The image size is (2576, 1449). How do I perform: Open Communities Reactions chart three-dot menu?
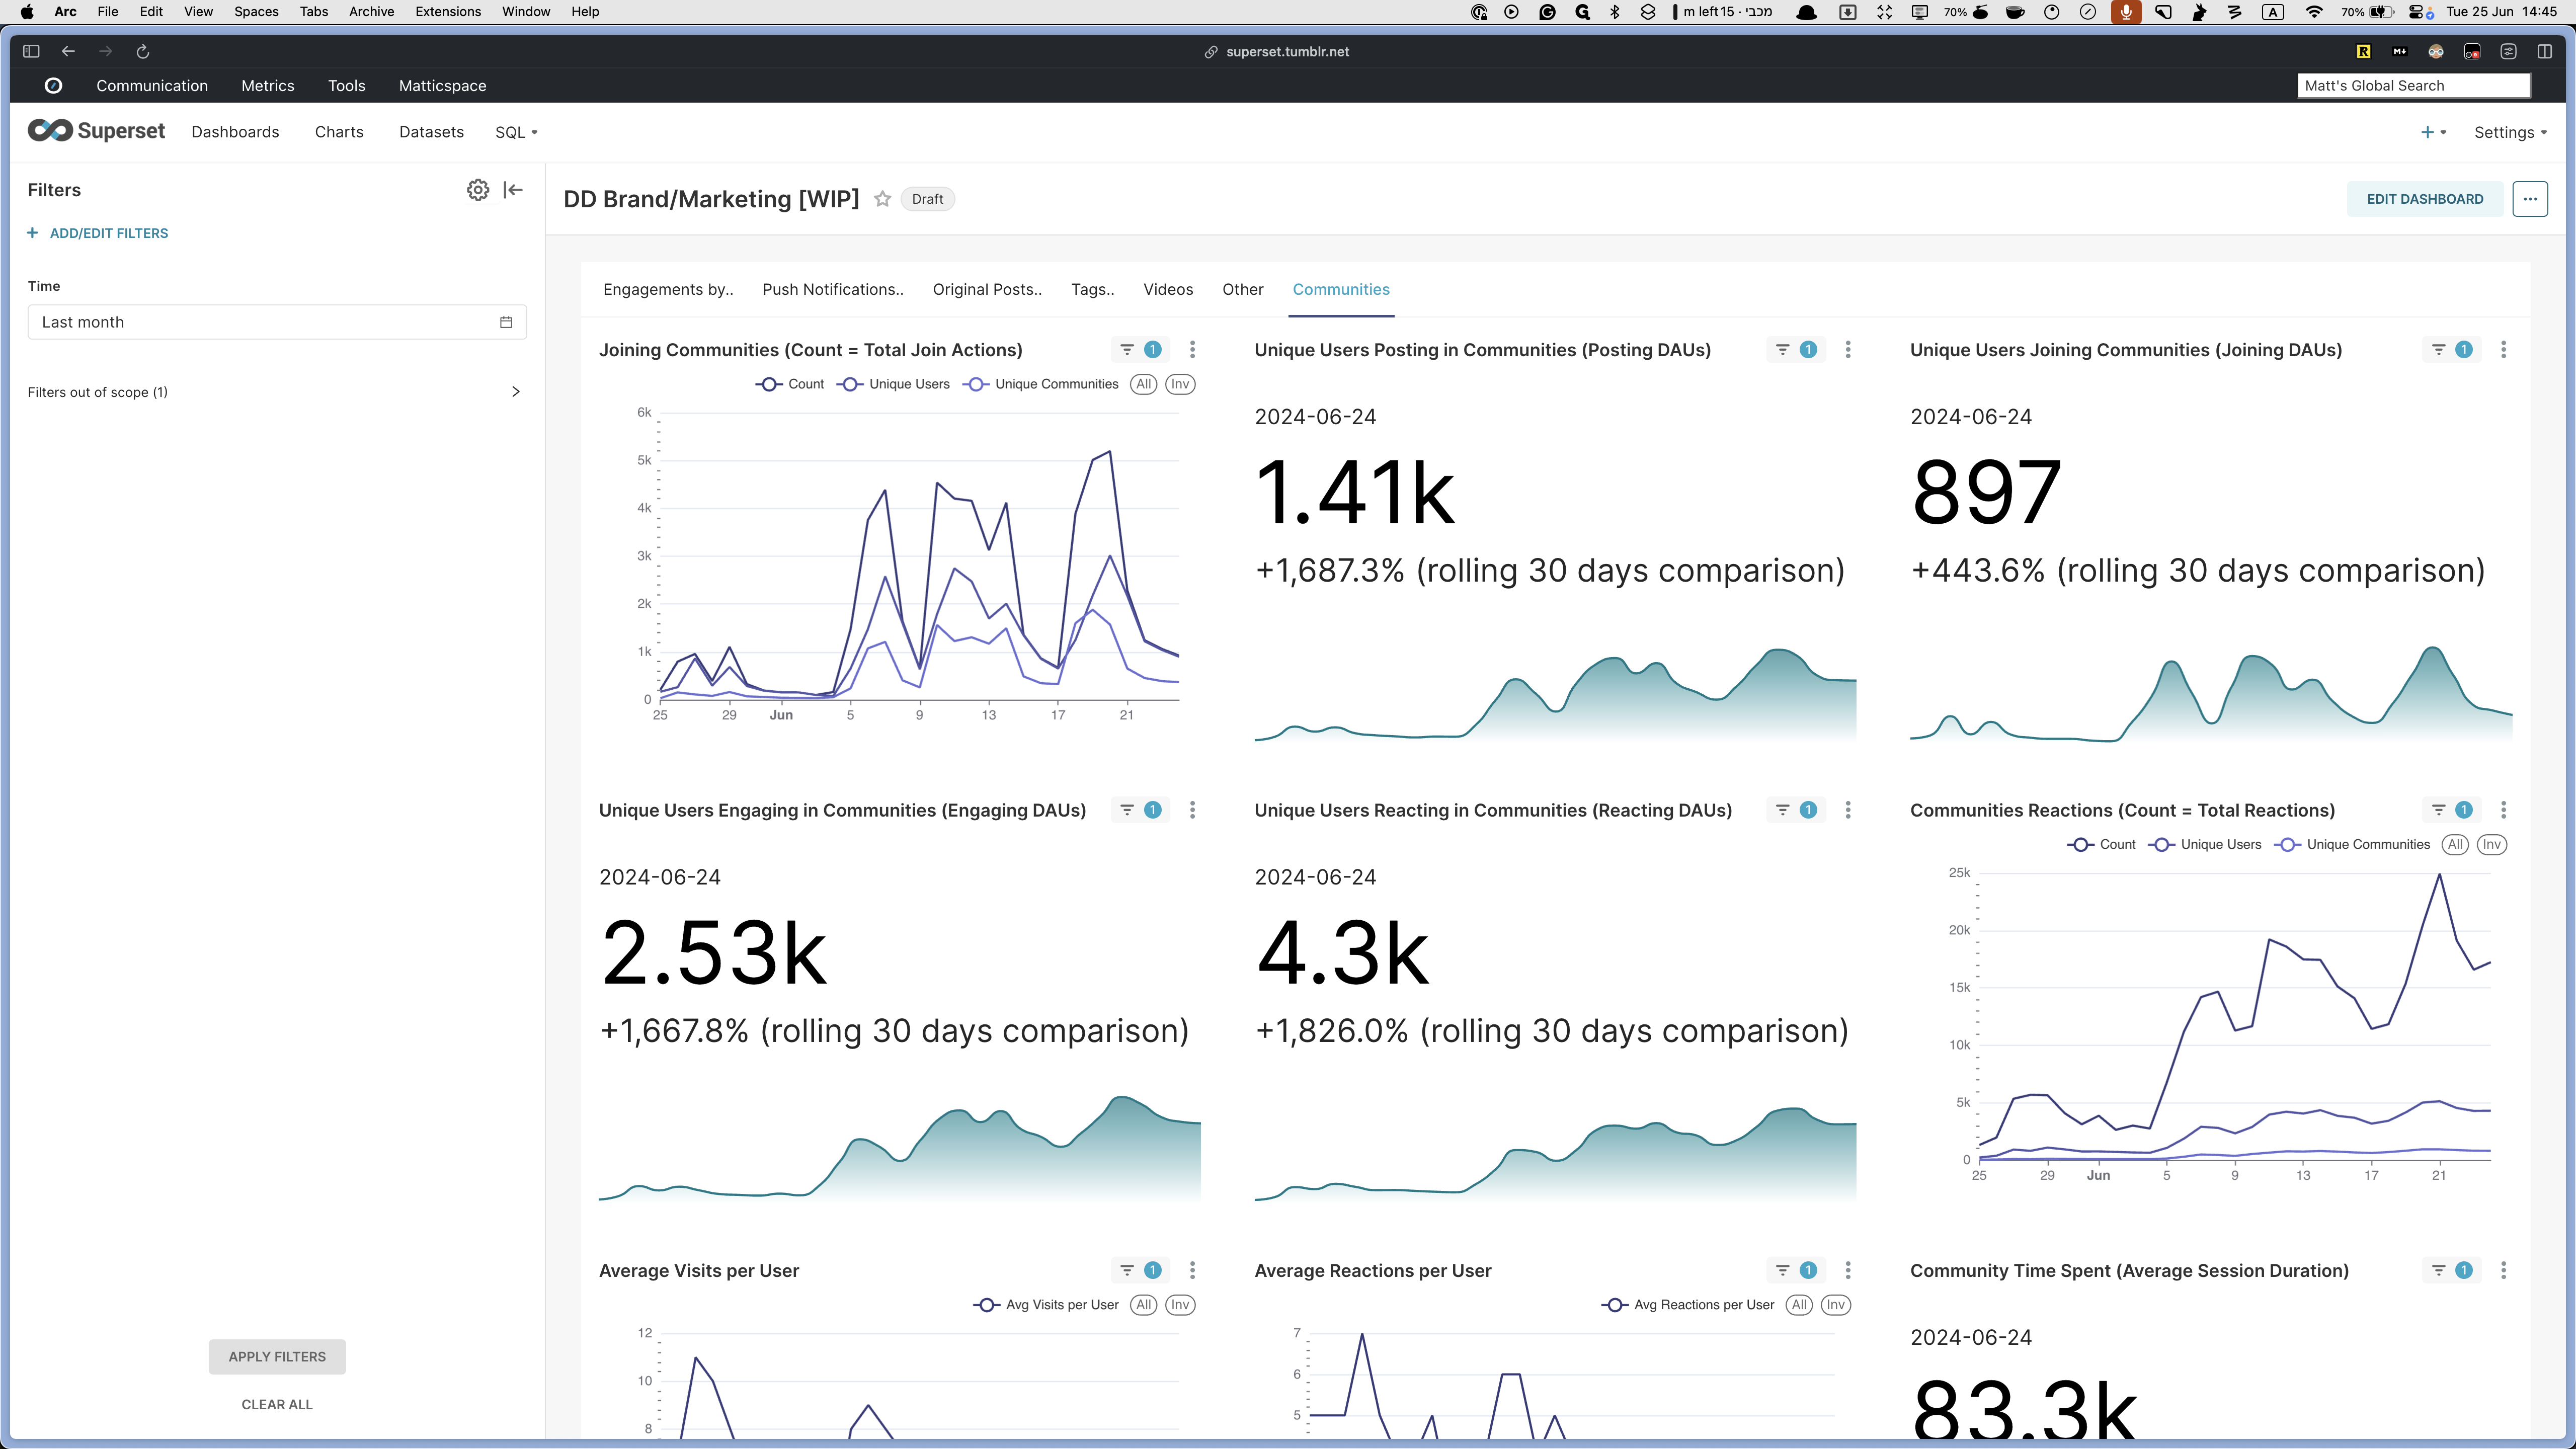pyautogui.click(x=2503, y=810)
